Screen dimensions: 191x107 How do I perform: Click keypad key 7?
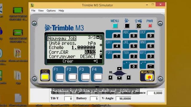(117, 36)
